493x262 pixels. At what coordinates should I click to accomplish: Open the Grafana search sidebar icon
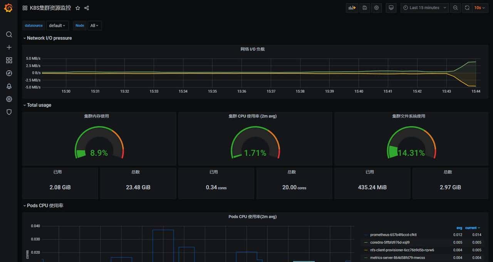pyautogui.click(x=9, y=34)
